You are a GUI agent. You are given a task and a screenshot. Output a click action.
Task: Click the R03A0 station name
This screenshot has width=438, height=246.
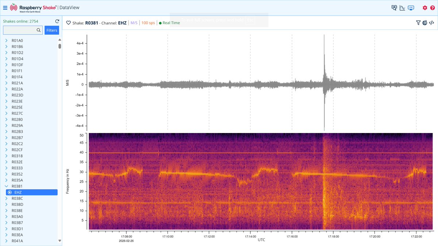[x=17, y=216]
